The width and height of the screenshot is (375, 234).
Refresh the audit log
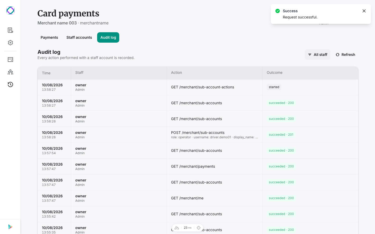coord(345,55)
